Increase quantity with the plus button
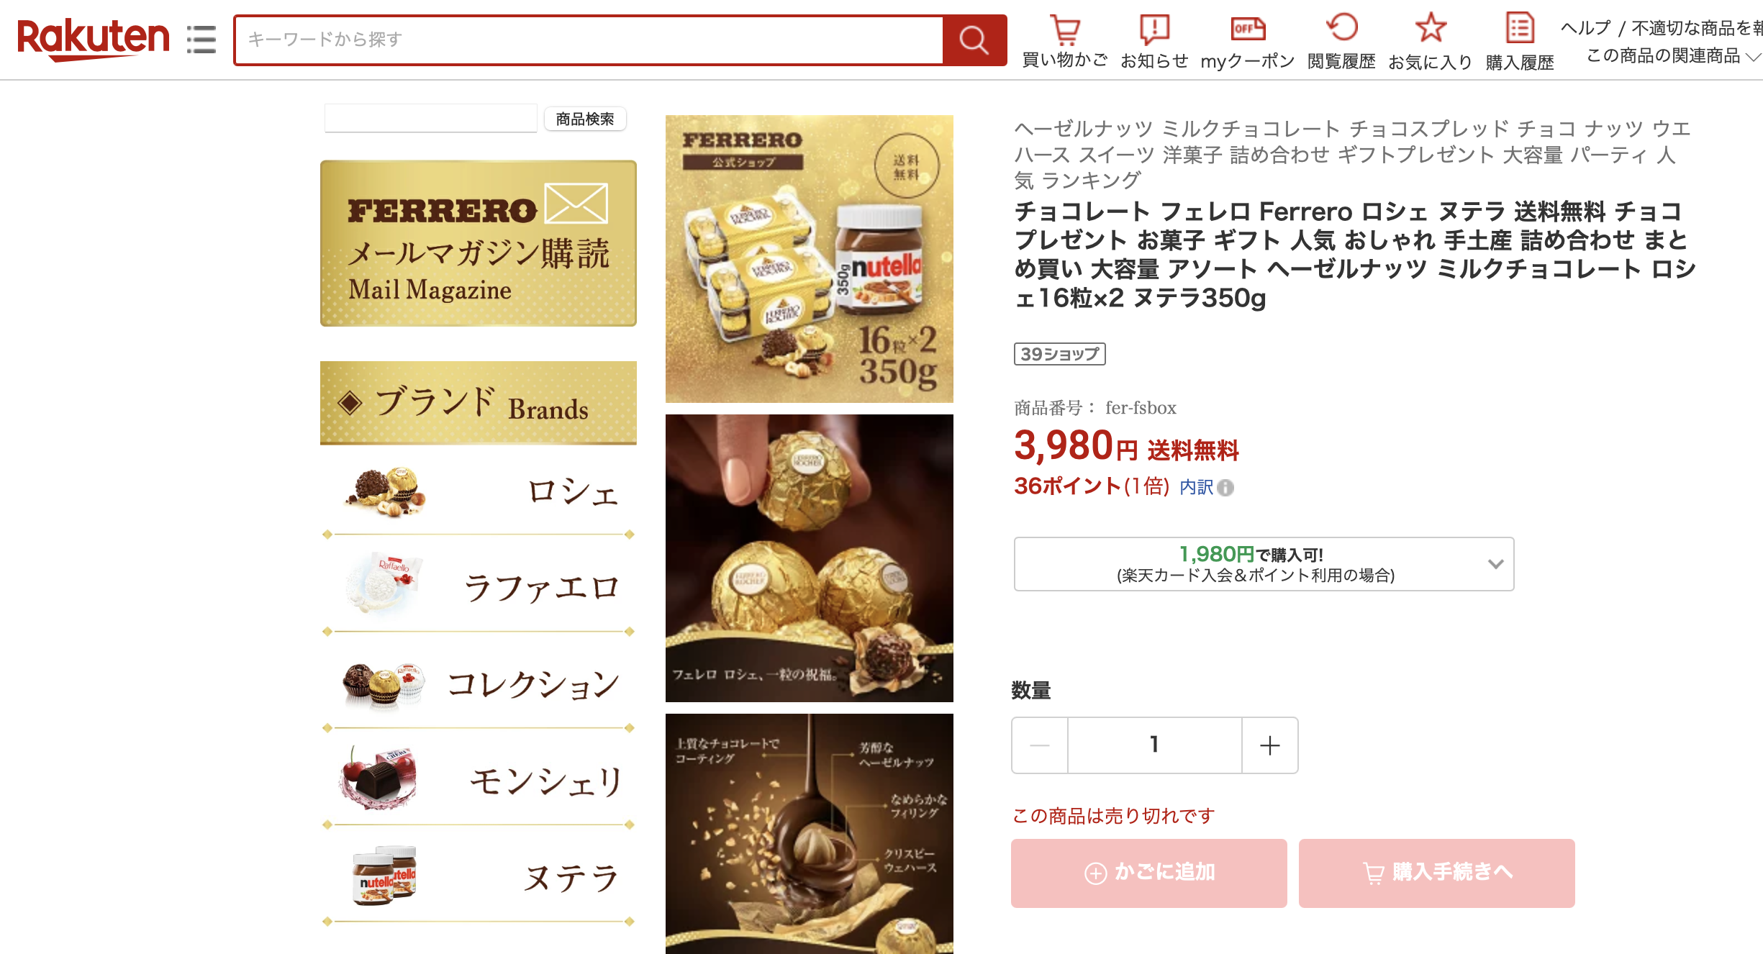The width and height of the screenshot is (1763, 954). click(1270, 745)
